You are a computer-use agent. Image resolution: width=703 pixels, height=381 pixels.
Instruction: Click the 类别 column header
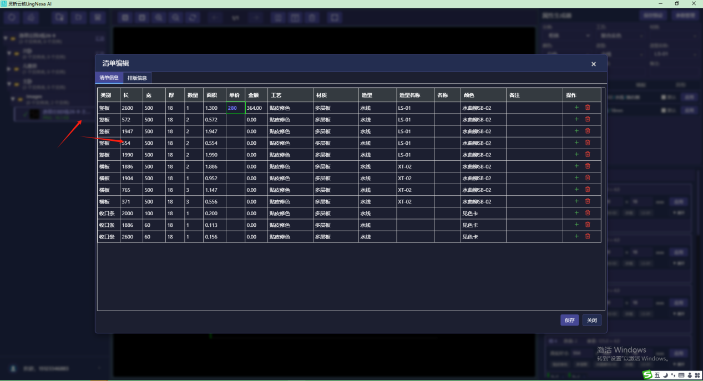[109, 95]
